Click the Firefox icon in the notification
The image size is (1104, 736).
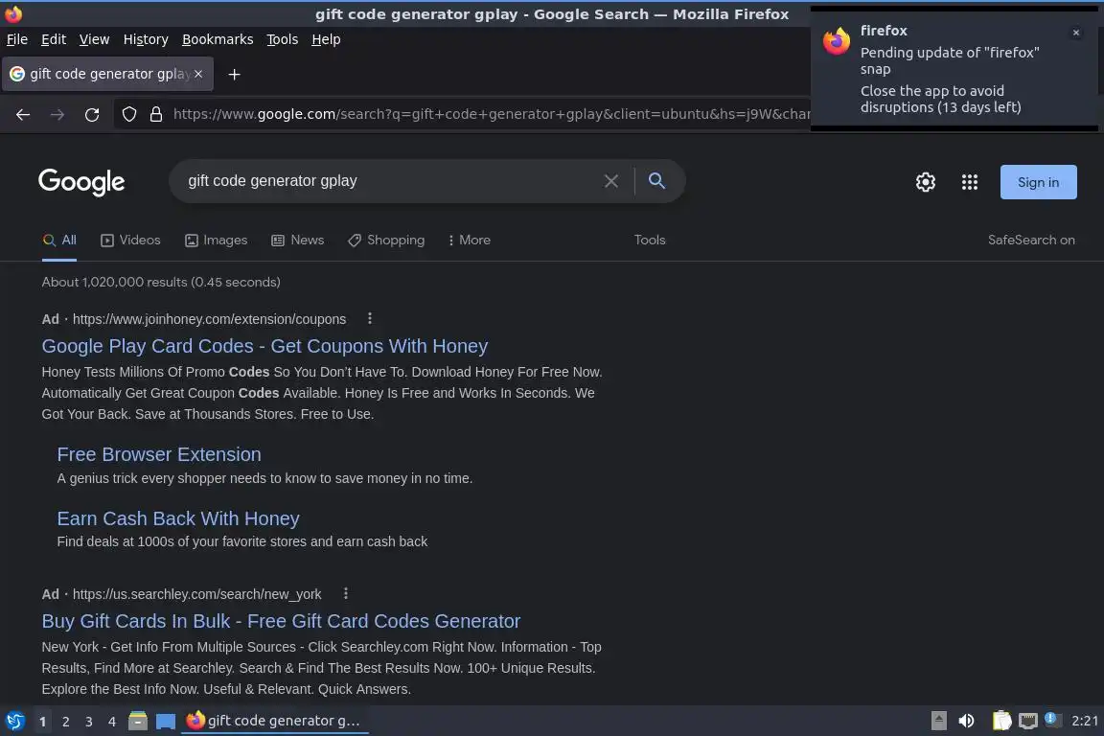tap(837, 41)
